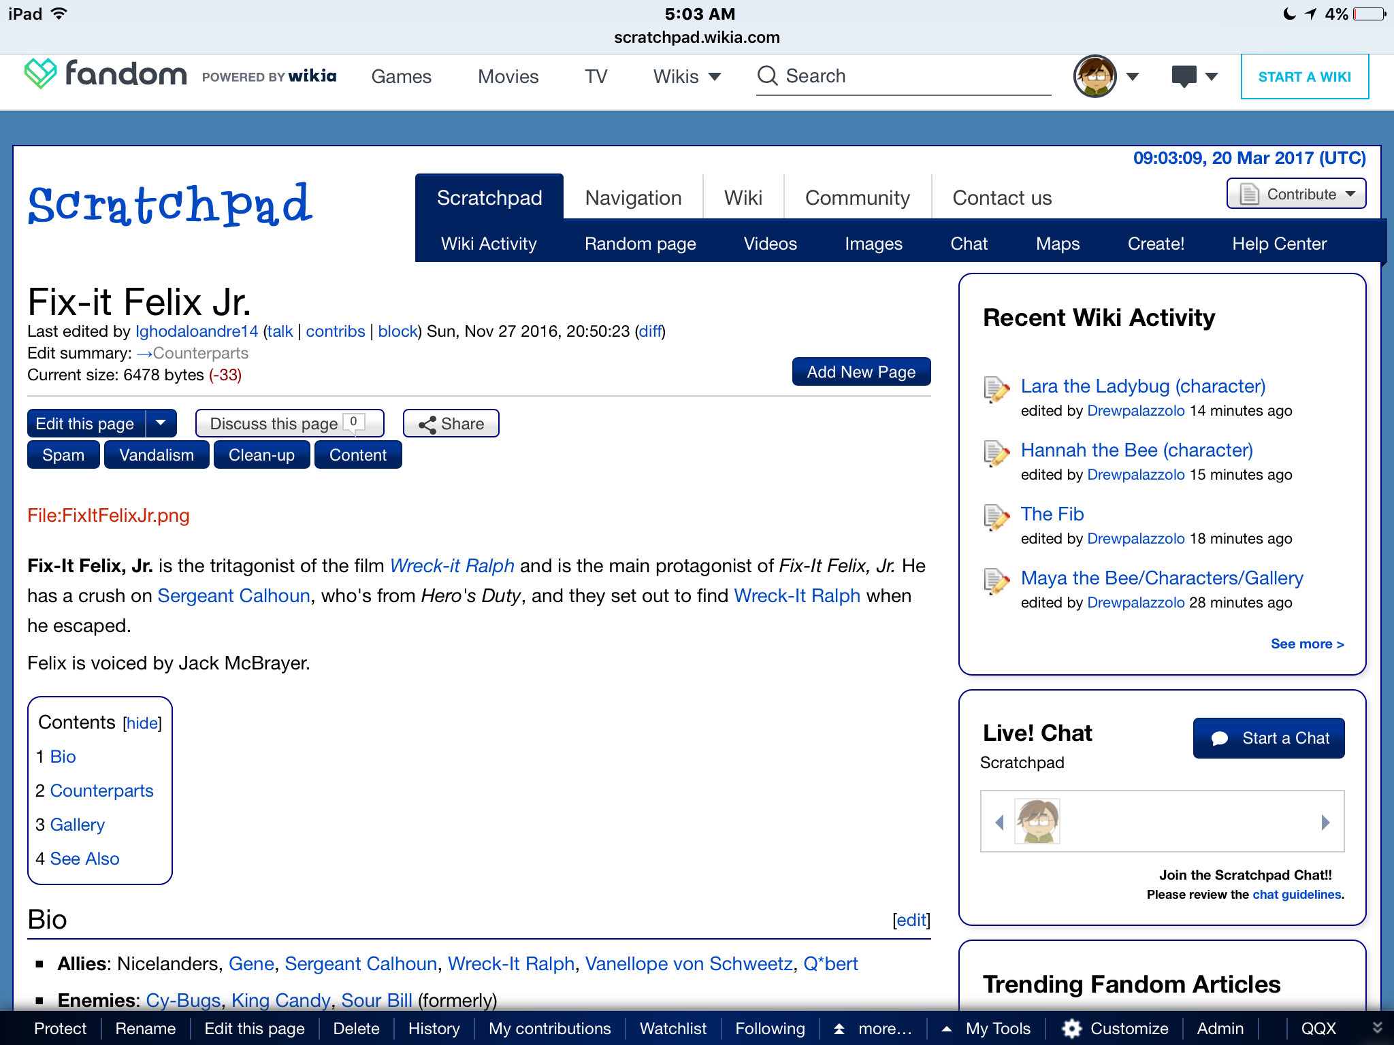Click the Start a Chat button
Viewport: 1394px width, 1045px height.
click(x=1269, y=738)
